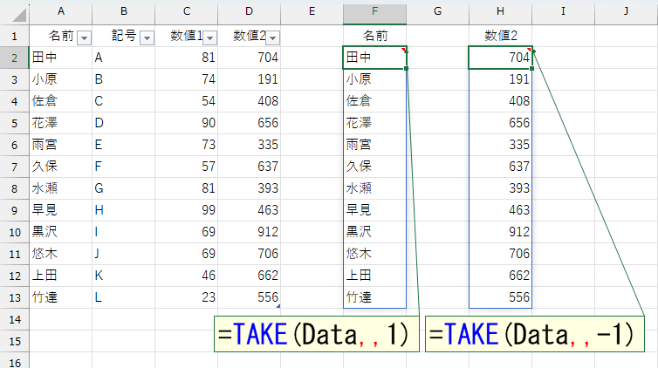Image resolution: width=658 pixels, height=368 pixels.
Task: Open the 数値1 column filter dropdown
Action: click(209, 38)
